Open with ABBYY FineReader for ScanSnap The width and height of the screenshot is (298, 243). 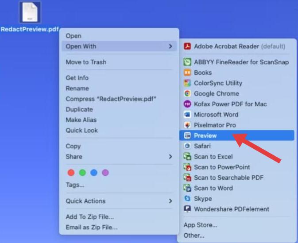point(237,62)
